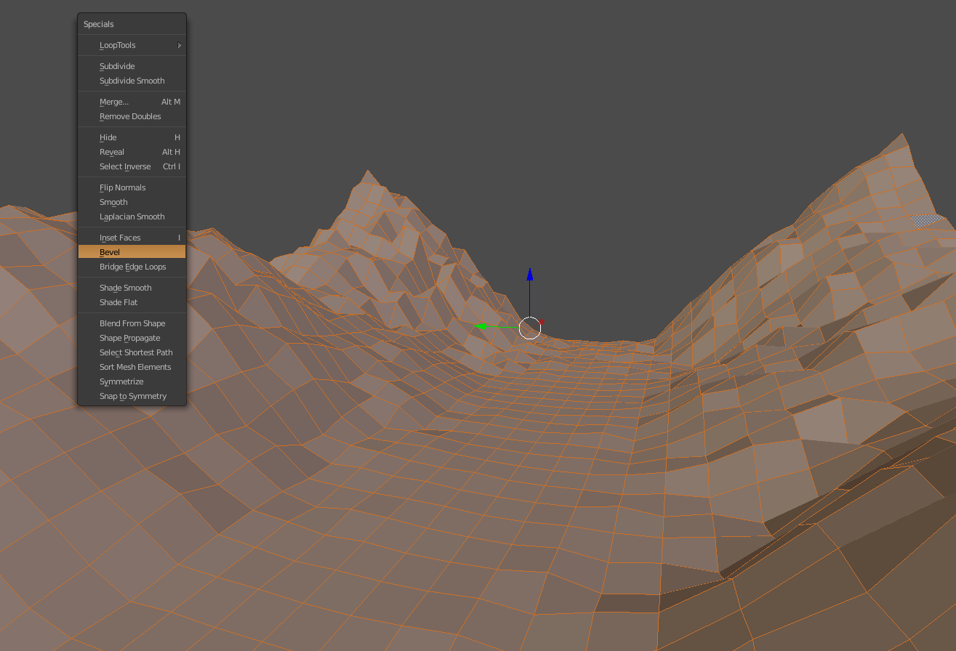Choose Reveal menu entry
956x651 pixels.
tap(132, 152)
